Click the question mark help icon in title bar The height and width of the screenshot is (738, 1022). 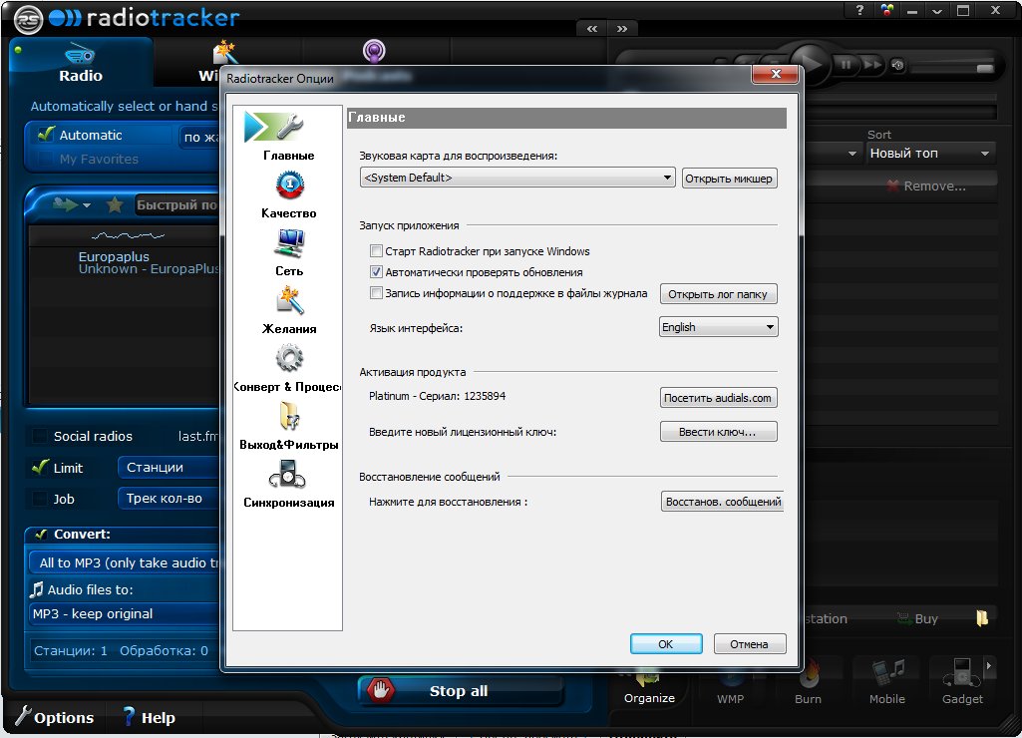tap(859, 10)
